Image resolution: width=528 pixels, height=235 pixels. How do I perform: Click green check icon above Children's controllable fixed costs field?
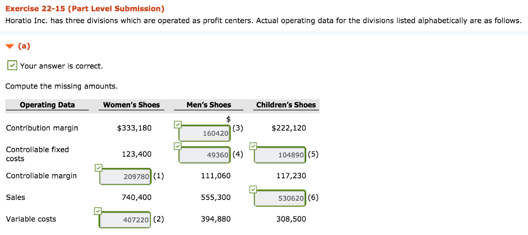pos(253,146)
